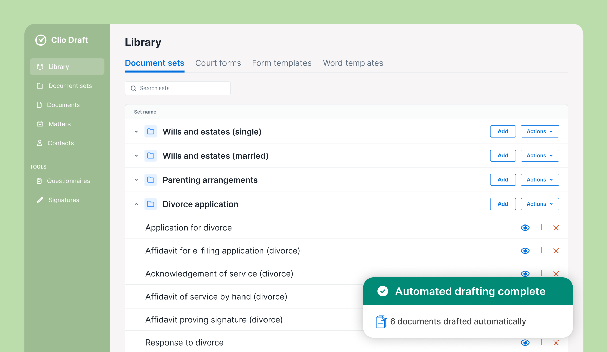The width and height of the screenshot is (607, 352).
Task: Open Affidavit for e-filing application (divorce)
Action: tap(223, 251)
